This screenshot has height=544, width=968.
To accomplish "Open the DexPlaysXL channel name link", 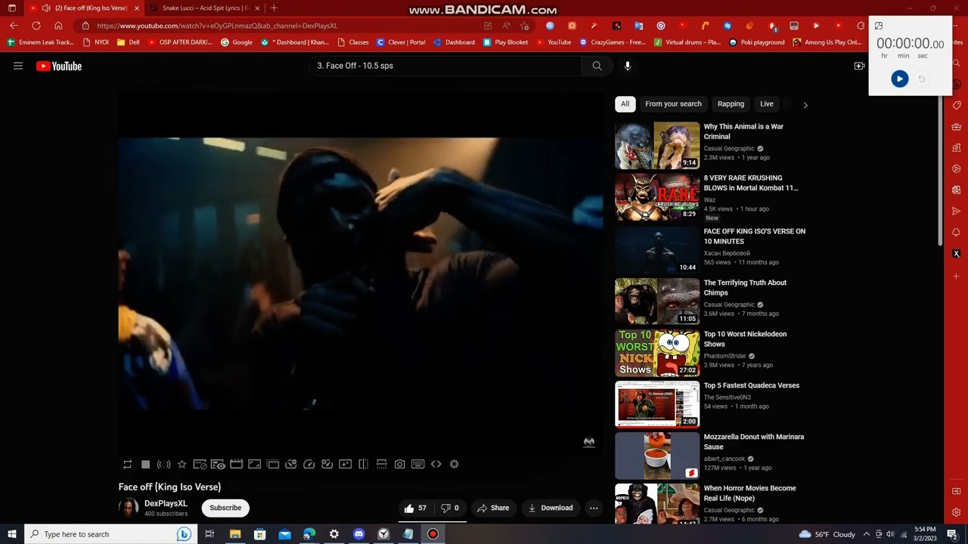I will (x=166, y=504).
